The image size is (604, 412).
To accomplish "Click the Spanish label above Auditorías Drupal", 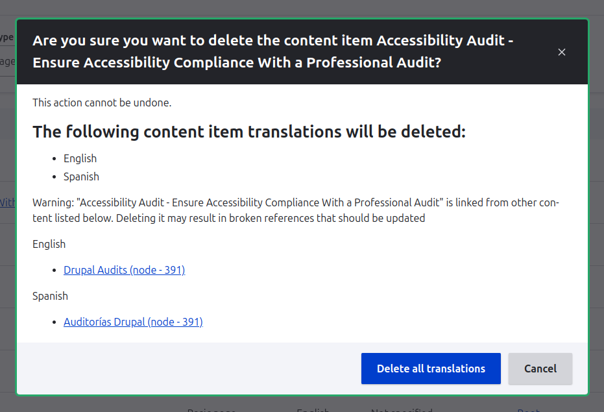I will [x=50, y=296].
